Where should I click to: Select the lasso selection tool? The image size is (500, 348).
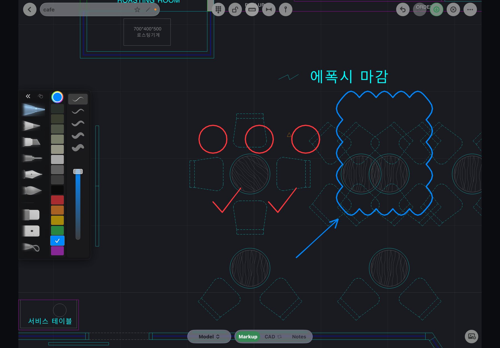click(x=31, y=247)
